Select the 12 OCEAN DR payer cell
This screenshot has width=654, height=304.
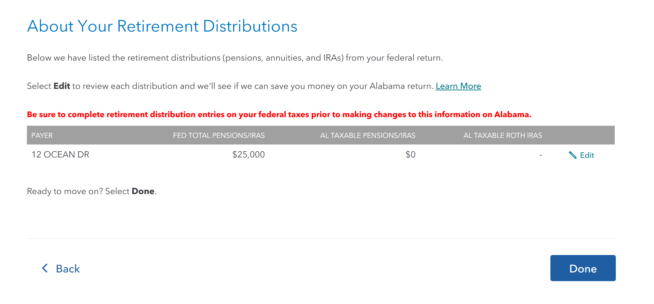[60, 155]
